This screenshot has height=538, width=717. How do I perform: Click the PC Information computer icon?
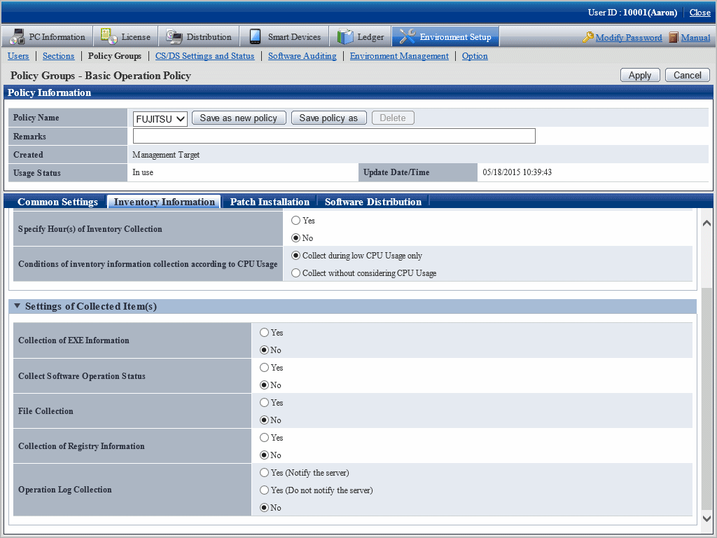[17, 37]
